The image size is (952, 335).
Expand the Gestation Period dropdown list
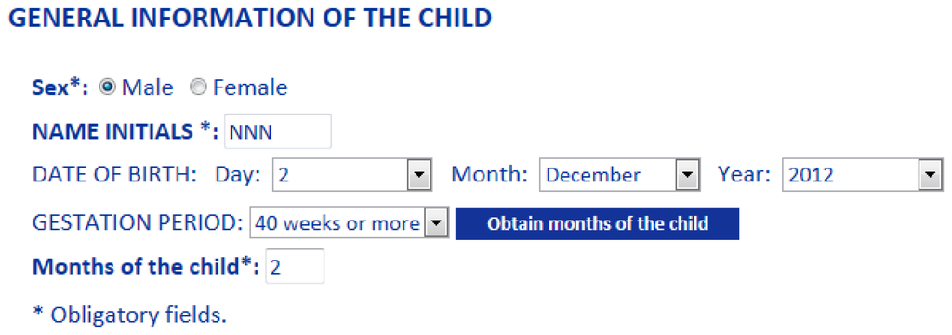[350, 223]
